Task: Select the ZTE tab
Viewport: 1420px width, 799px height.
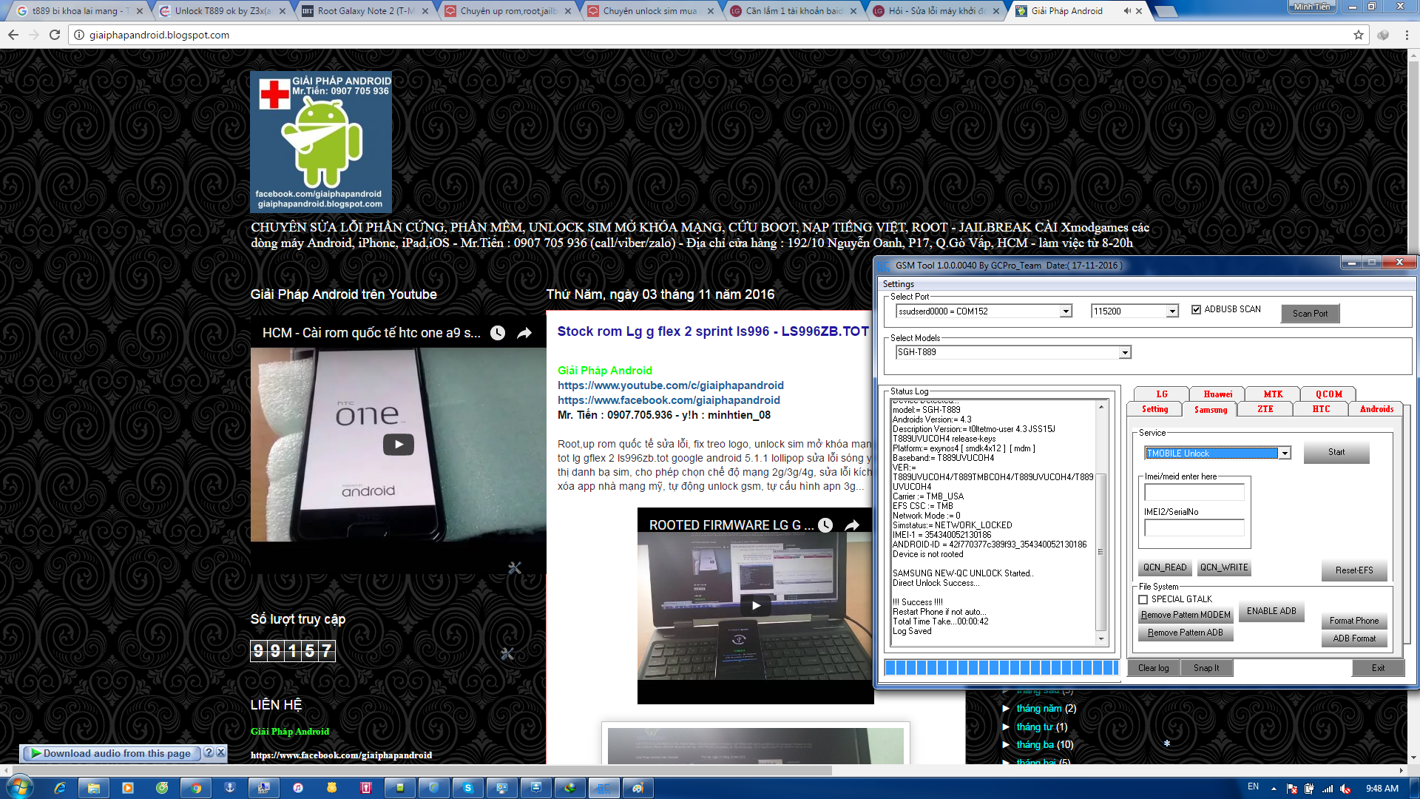Action: point(1265,409)
